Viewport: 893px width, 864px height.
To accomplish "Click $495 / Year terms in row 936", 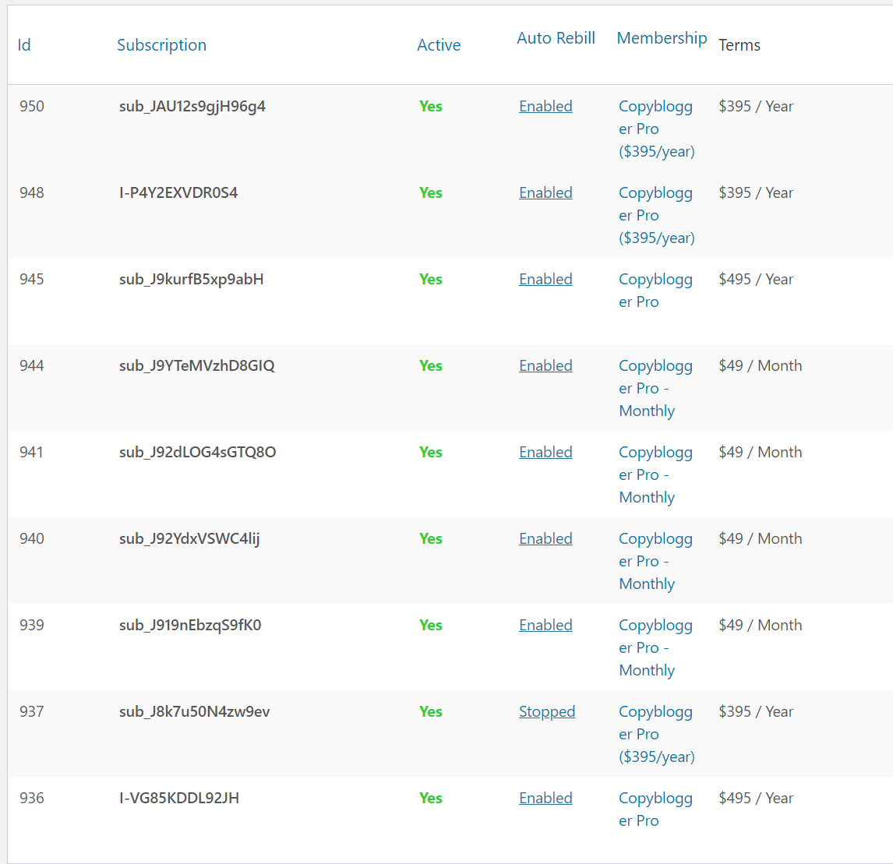I will (756, 799).
